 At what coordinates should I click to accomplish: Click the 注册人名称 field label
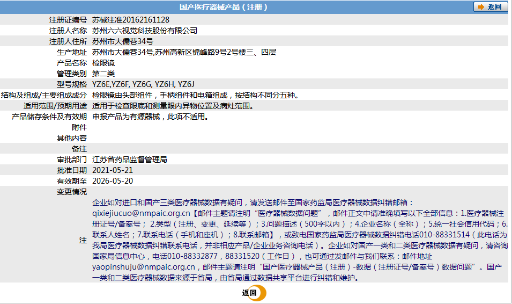point(68,31)
